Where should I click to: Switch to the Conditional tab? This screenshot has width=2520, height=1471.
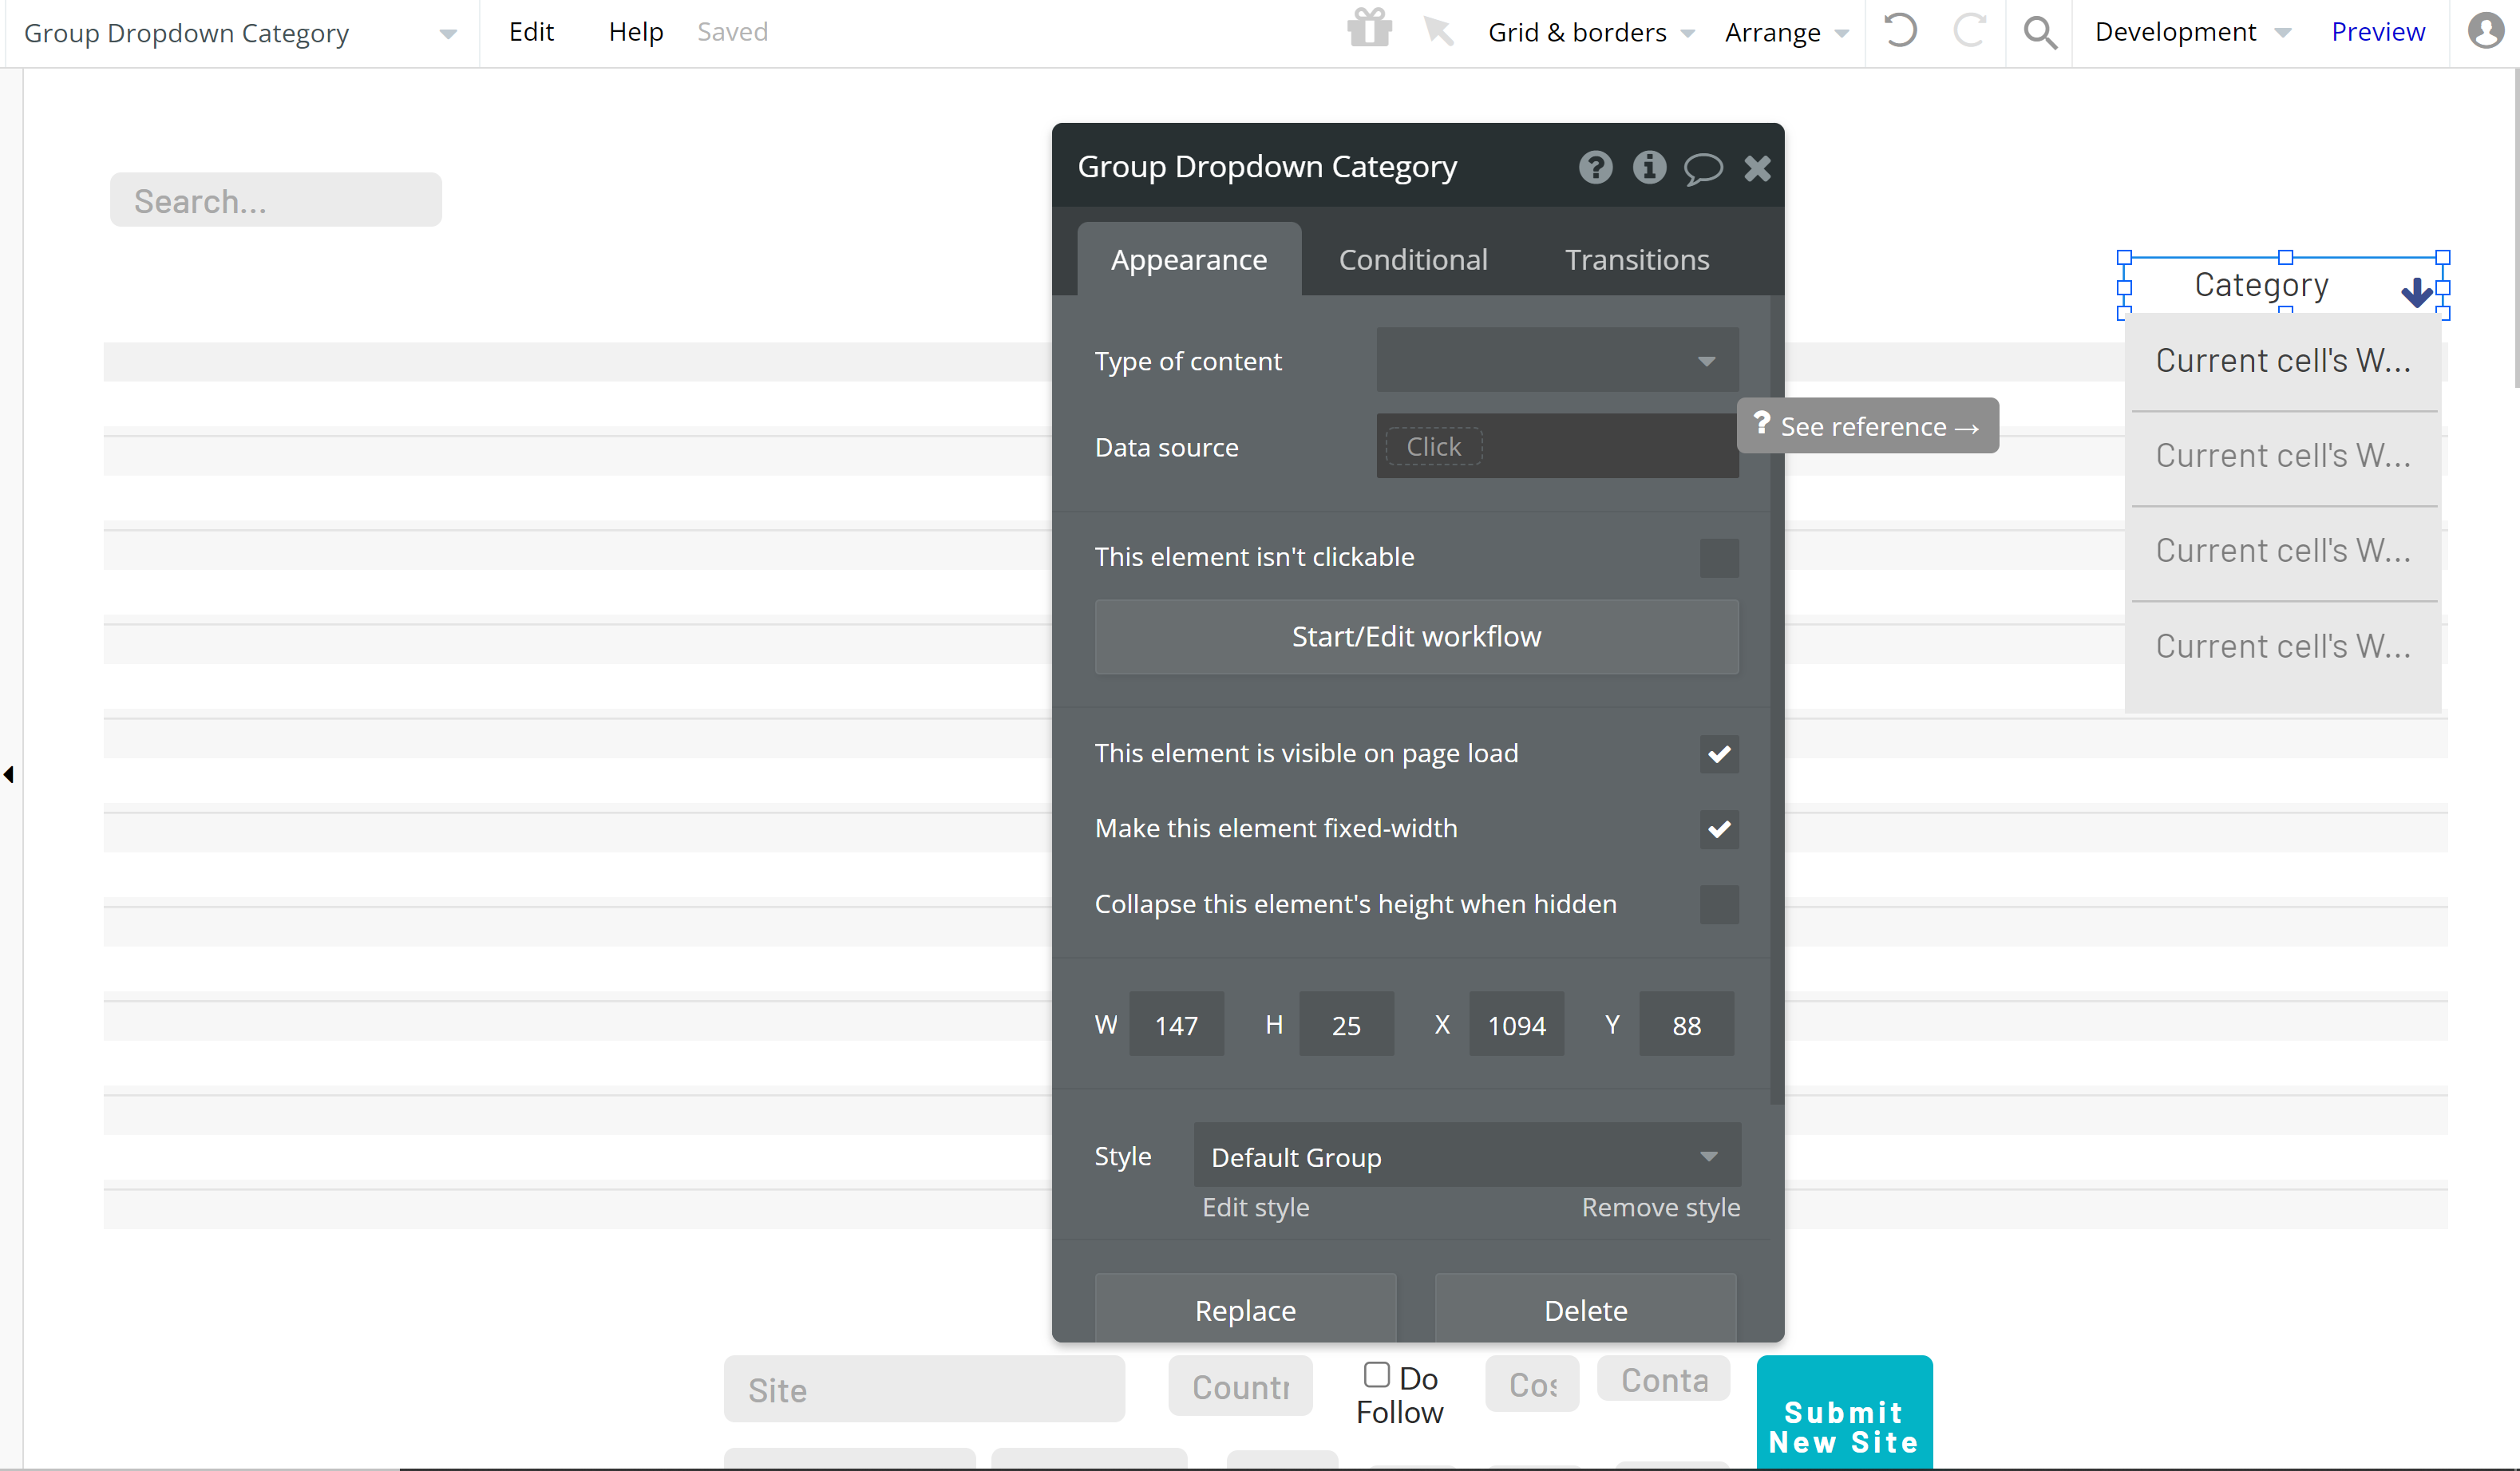(1412, 260)
